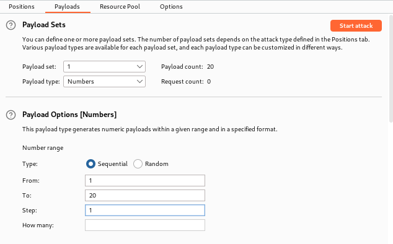Click the How many input field
The width and height of the screenshot is (393, 244).
145,225
